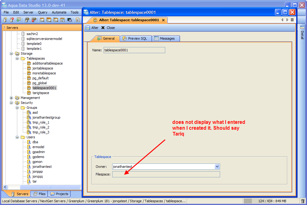
Task: Select the jonathantest user
Action: (x=42, y=167)
